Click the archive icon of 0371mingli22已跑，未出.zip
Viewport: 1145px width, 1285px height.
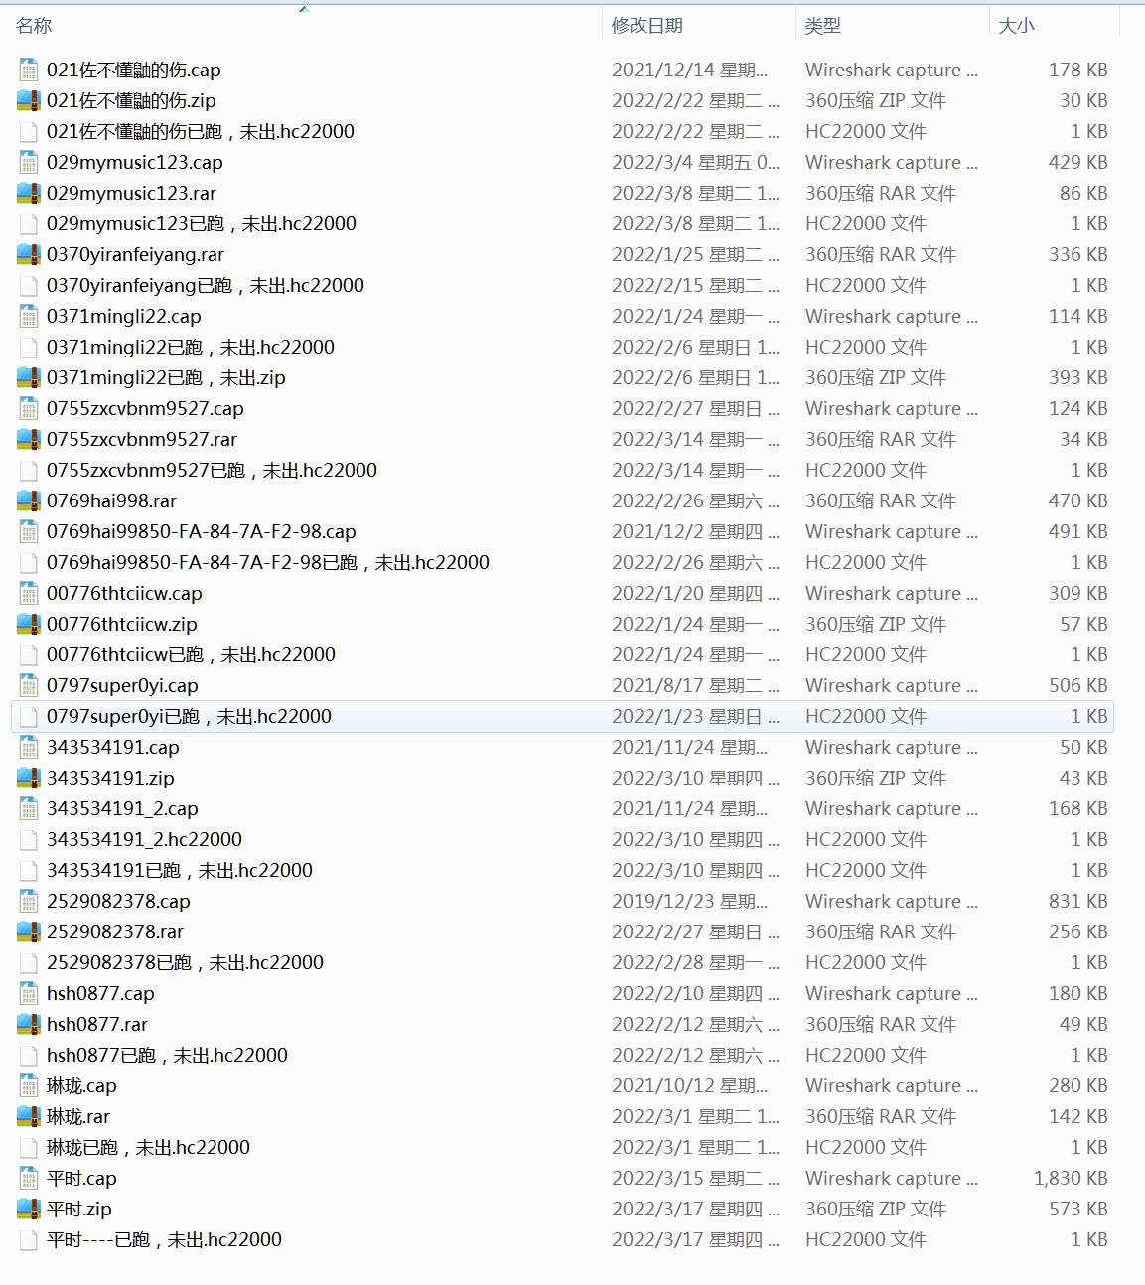tap(29, 377)
